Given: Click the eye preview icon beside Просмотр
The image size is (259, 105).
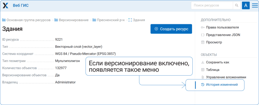Looking at the screenshot, I should coord(203,42).
